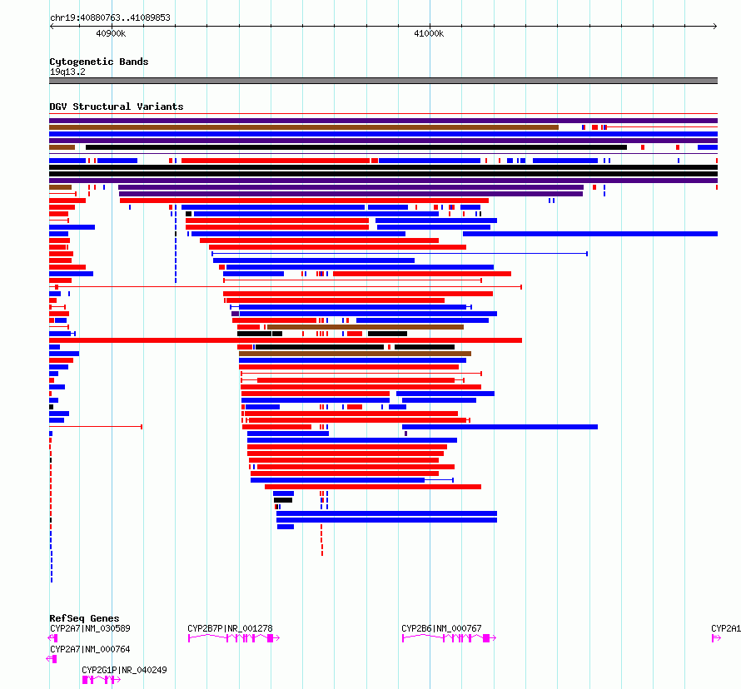The width and height of the screenshot is (741, 689).
Task: Click the CYP2G1P|NR_040249 gene label
Action: click(124, 670)
